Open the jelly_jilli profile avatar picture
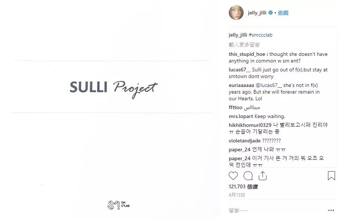Viewport: 338px width, 219px height. [x=236, y=13]
